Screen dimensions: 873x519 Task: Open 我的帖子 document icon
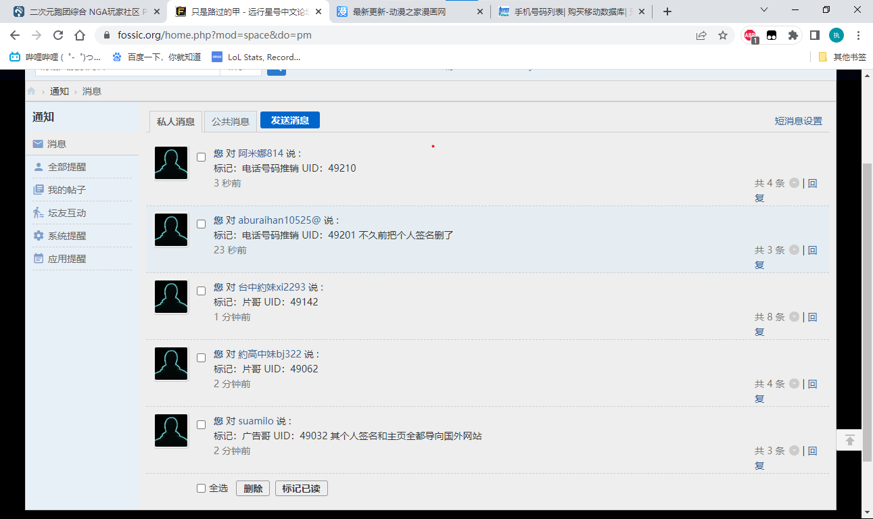tap(39, 189)
